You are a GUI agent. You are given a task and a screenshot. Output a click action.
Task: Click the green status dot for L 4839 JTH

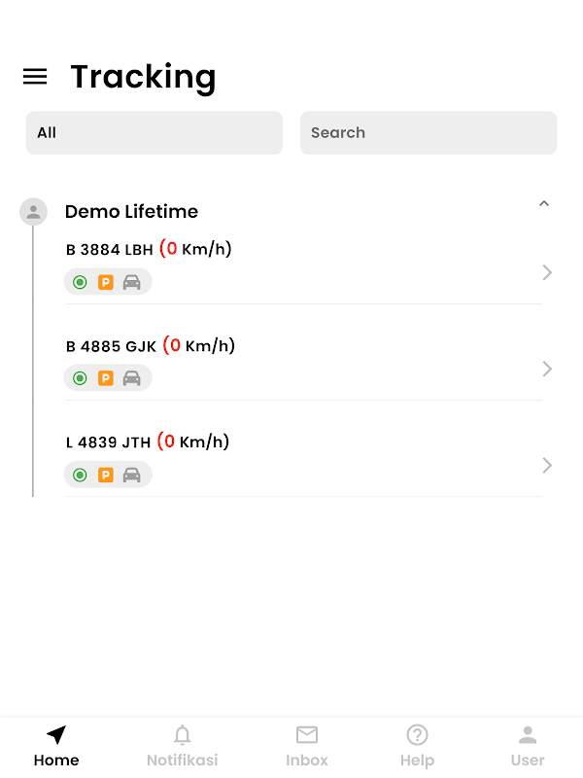point(80,475)
